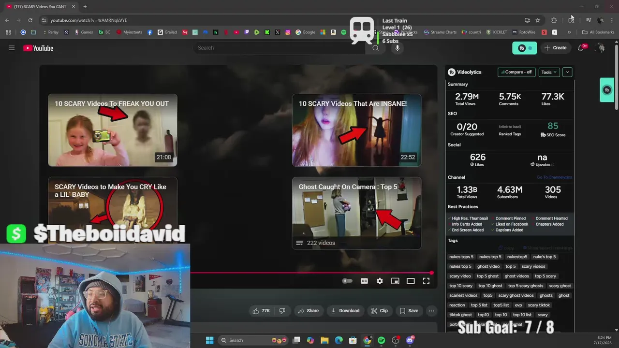The height and width of the screenshot is (348, 619).
Task: Open Discord from the Windows taskbar
Action: (x=410, y=340)
